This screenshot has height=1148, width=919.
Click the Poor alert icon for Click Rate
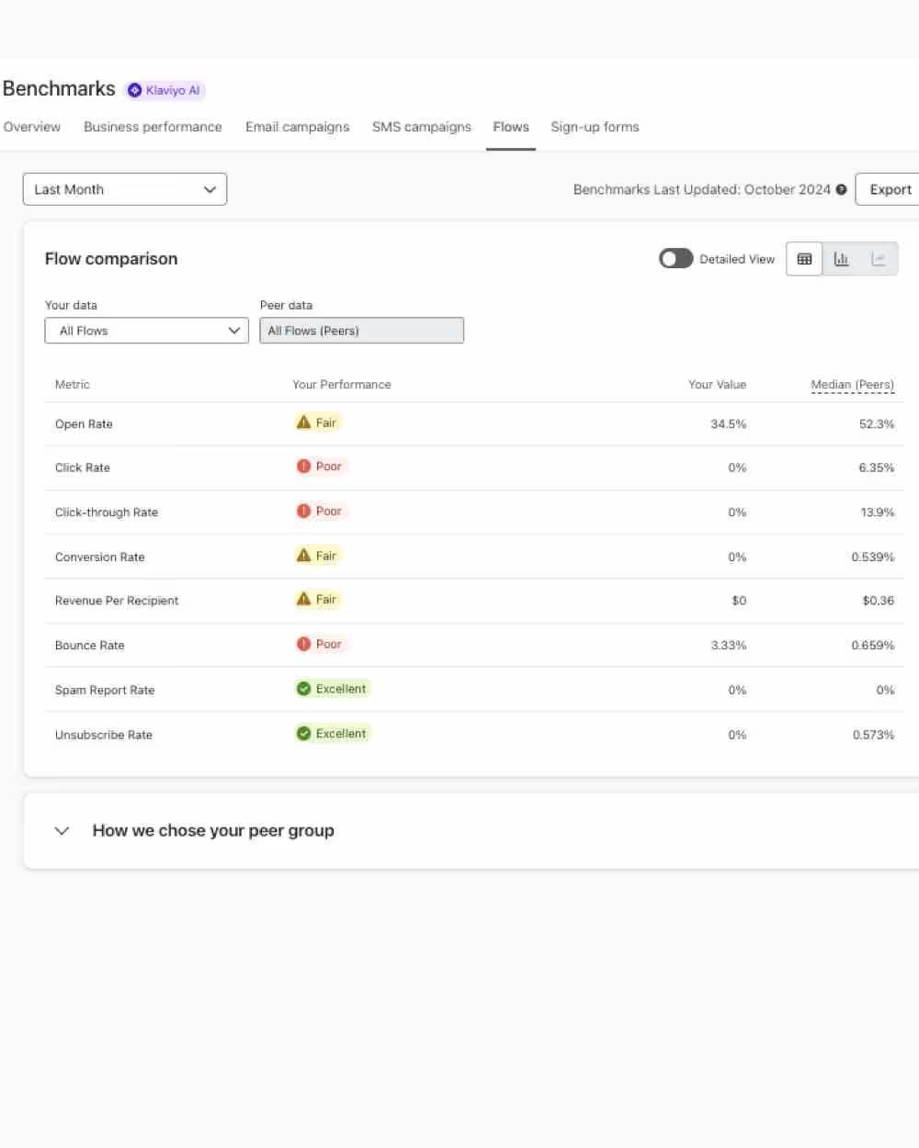tap(303, 467)
